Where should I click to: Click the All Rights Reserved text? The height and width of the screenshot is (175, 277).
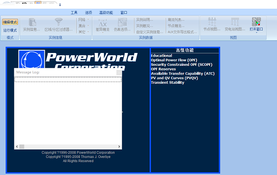[x=78, y=161]
